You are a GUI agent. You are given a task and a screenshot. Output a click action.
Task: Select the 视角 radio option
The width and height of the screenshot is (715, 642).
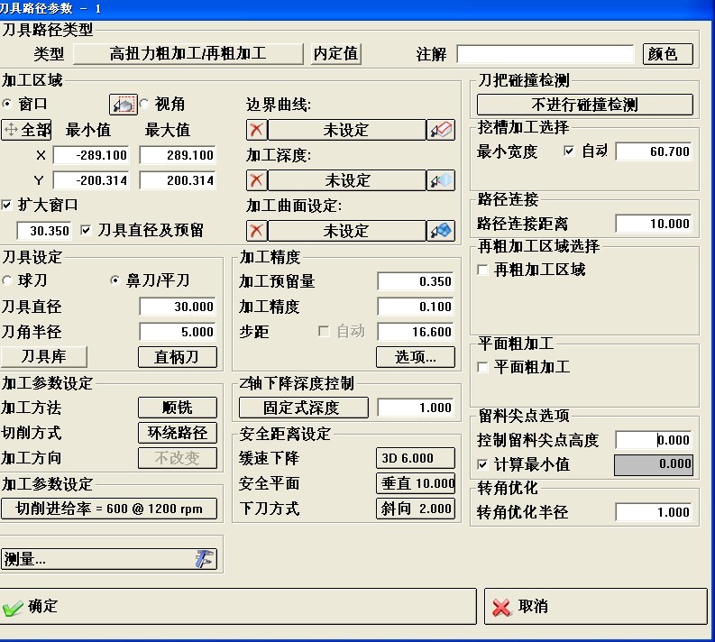[144, 104]
